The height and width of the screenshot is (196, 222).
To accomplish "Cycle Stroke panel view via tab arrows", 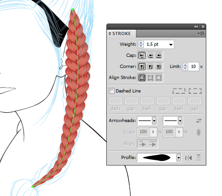I will tap(110, 33).
